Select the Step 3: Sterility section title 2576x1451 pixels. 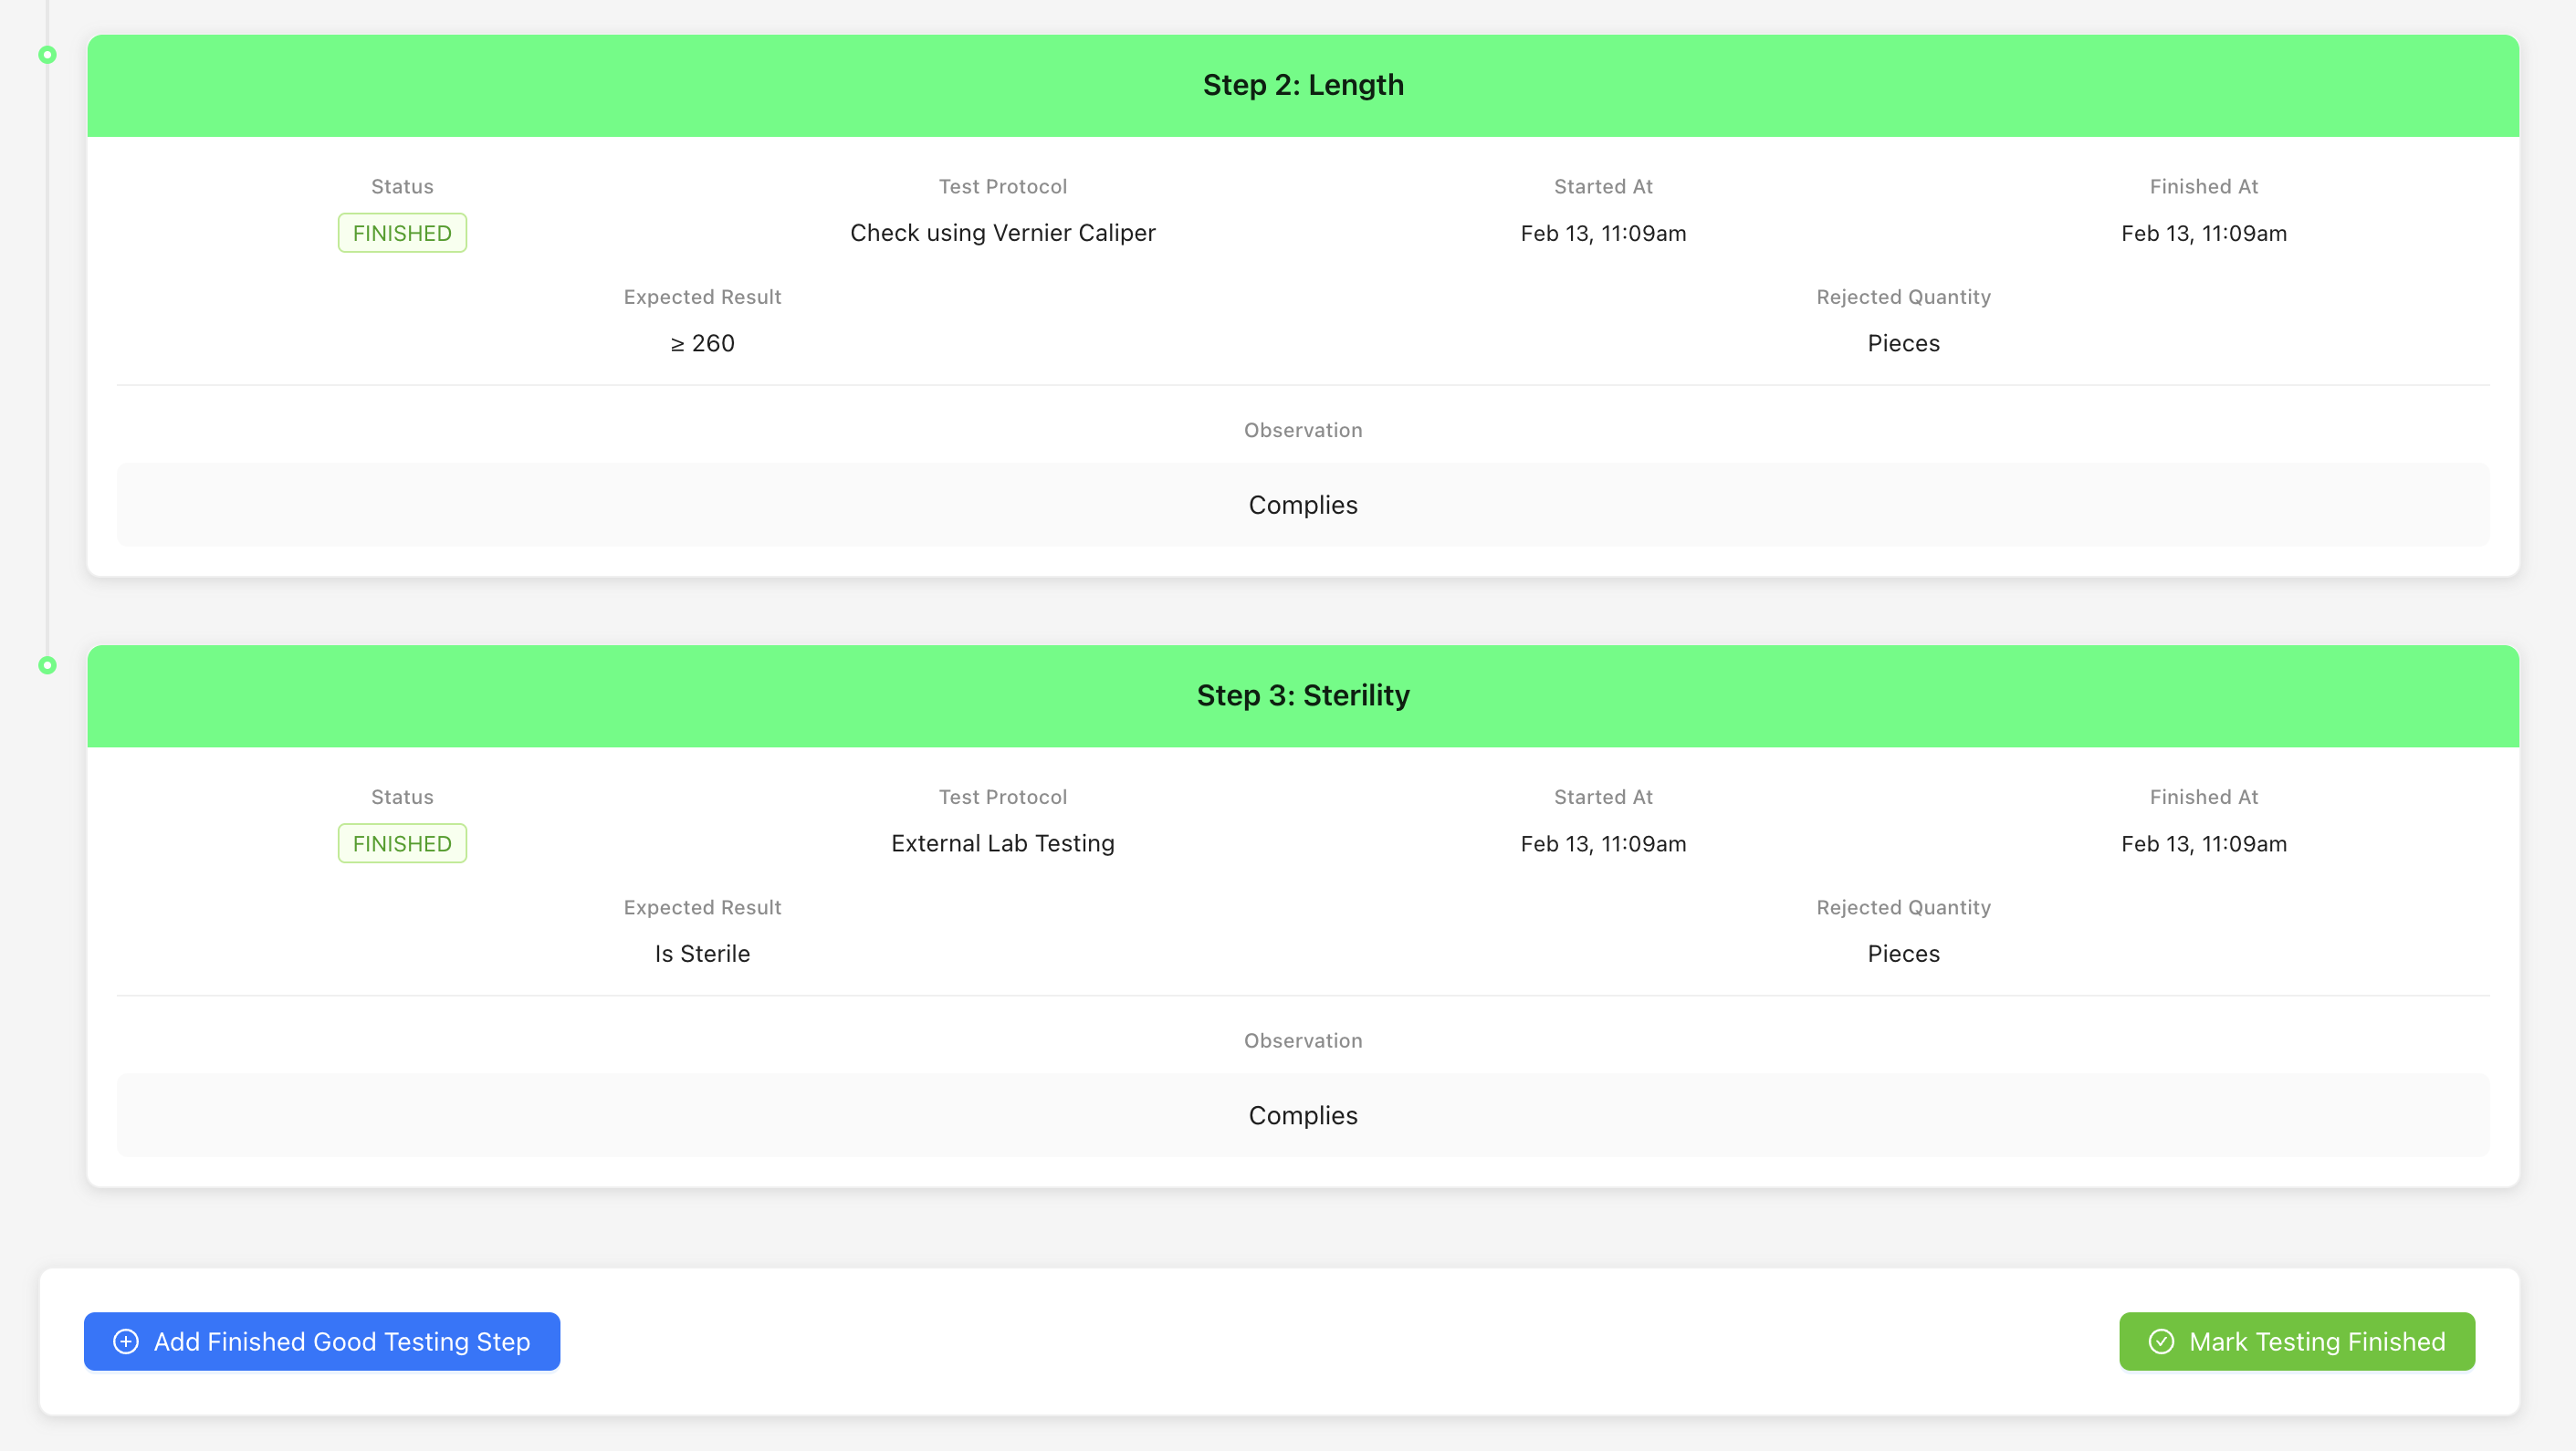pos(1303,695)
